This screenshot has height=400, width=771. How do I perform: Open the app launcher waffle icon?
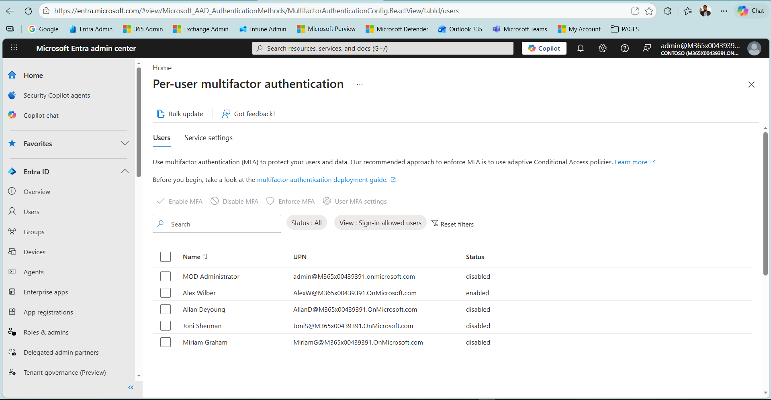coord(14,48)
